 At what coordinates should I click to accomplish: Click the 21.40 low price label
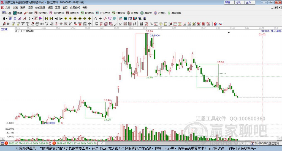click(x=150, y=78)
